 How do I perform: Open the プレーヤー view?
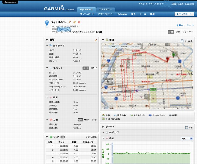click(188, 32)
